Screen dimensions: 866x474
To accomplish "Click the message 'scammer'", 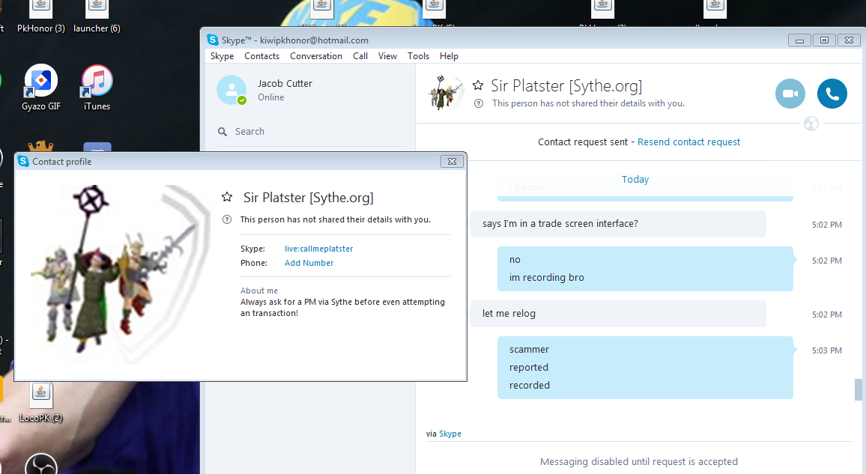I will tap(529, 349).
